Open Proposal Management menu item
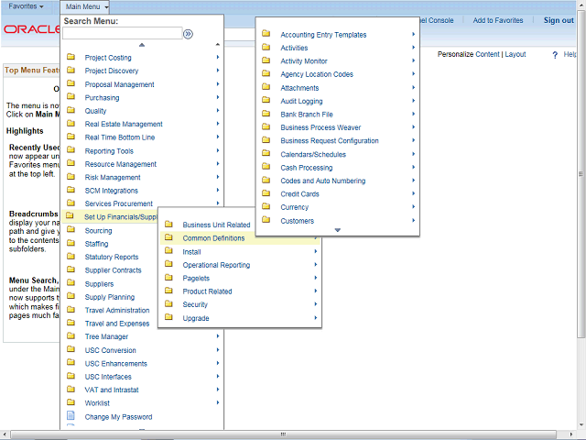586x440 pixels. click(x=119, y=84)
